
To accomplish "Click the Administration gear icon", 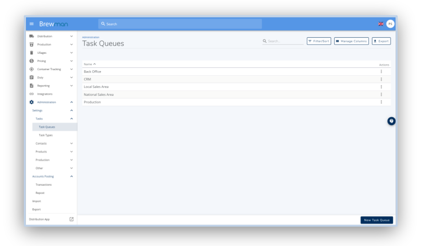I will tap(31, 102).
